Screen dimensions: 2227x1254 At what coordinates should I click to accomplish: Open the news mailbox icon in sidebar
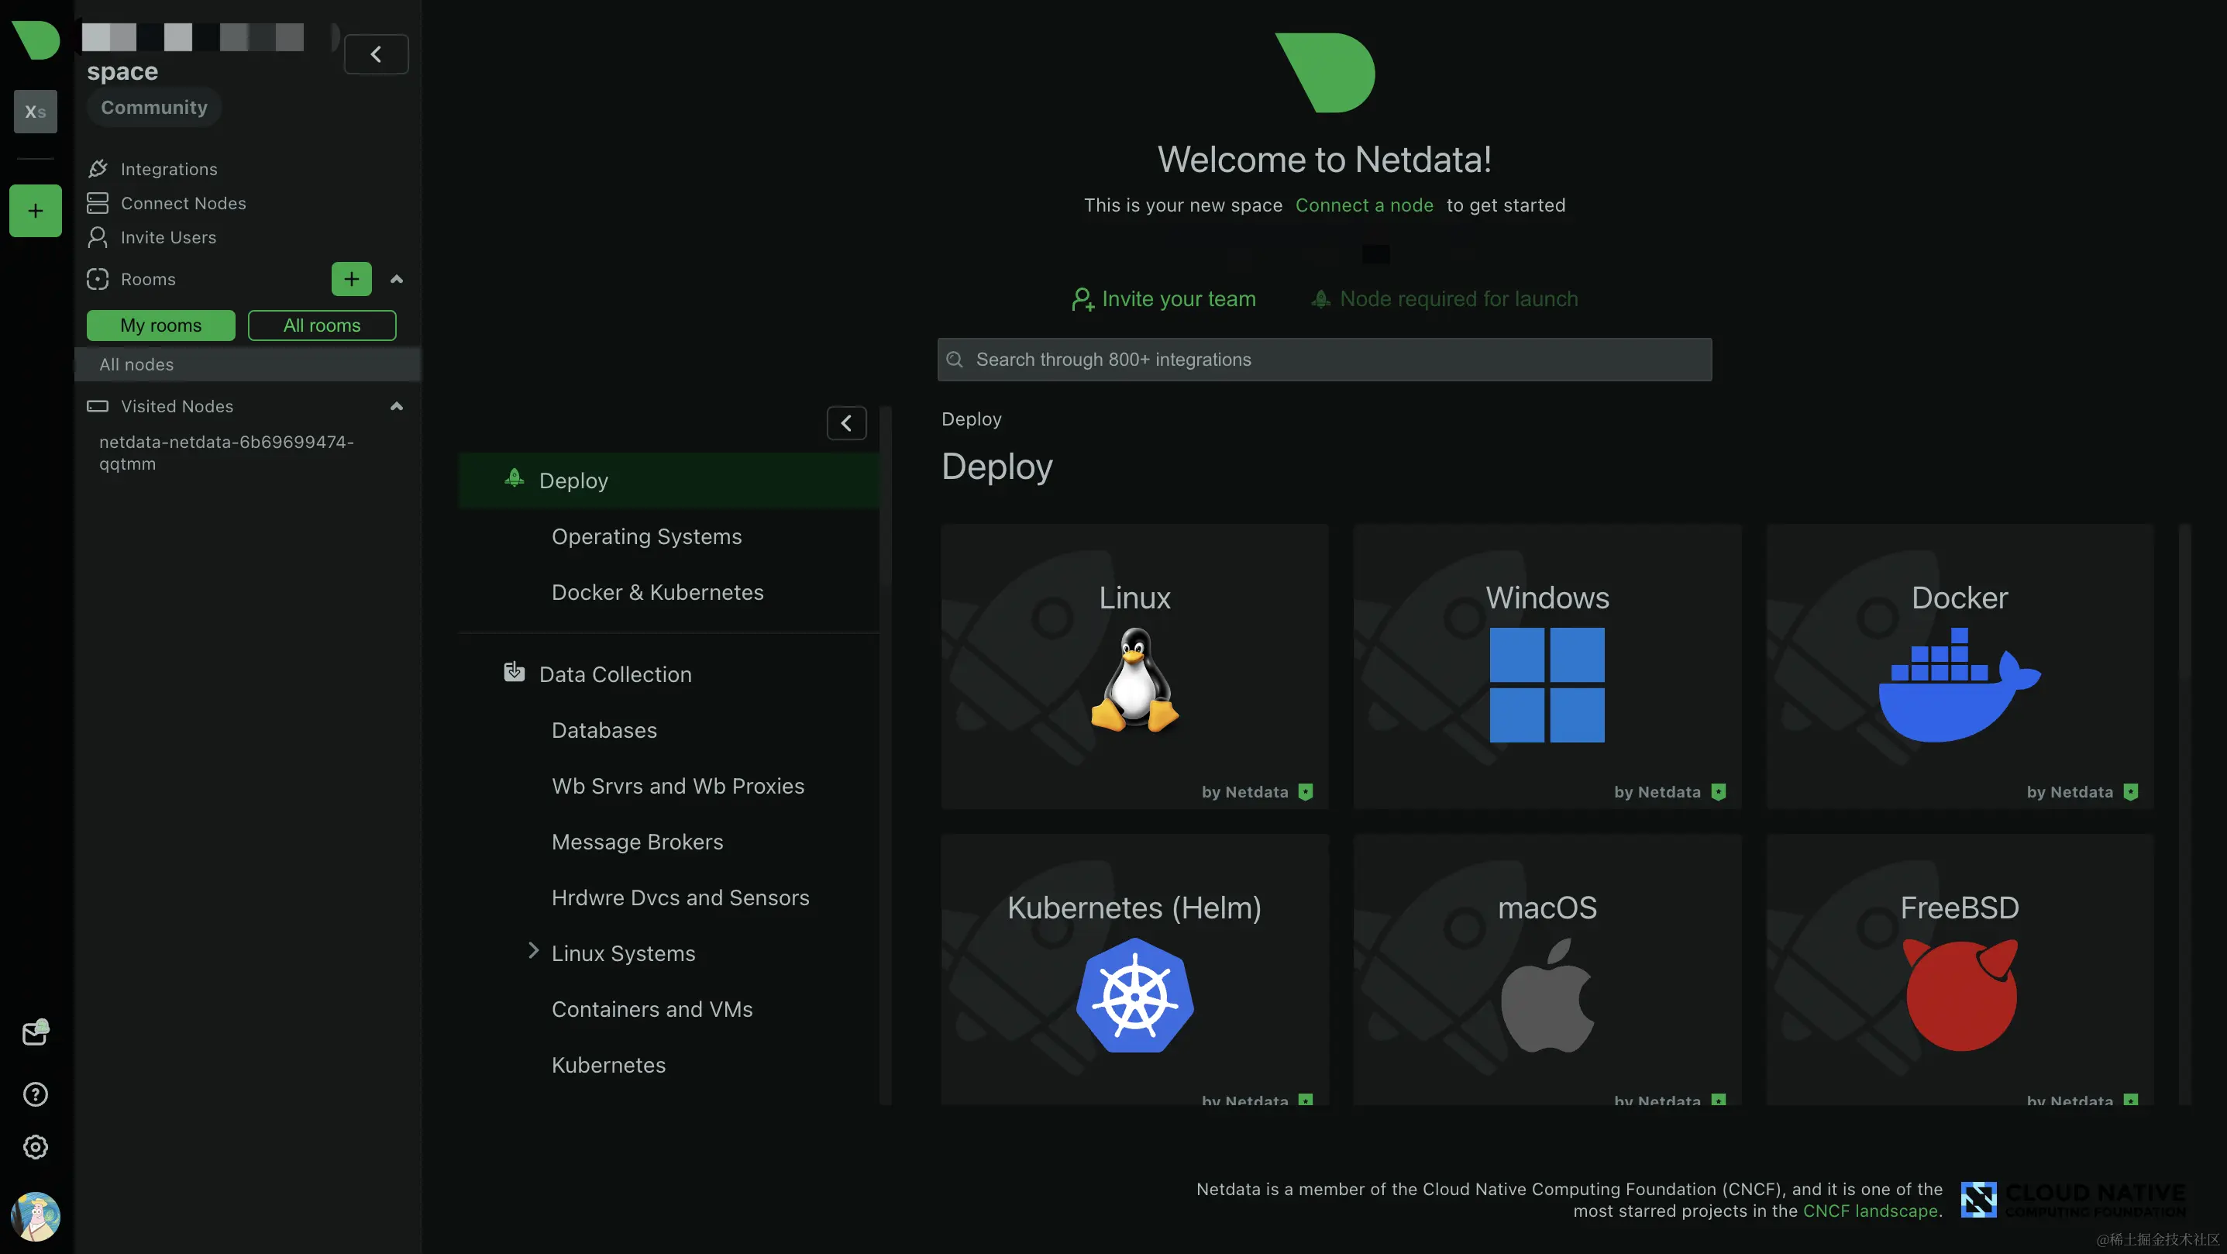pos(35,1032)
